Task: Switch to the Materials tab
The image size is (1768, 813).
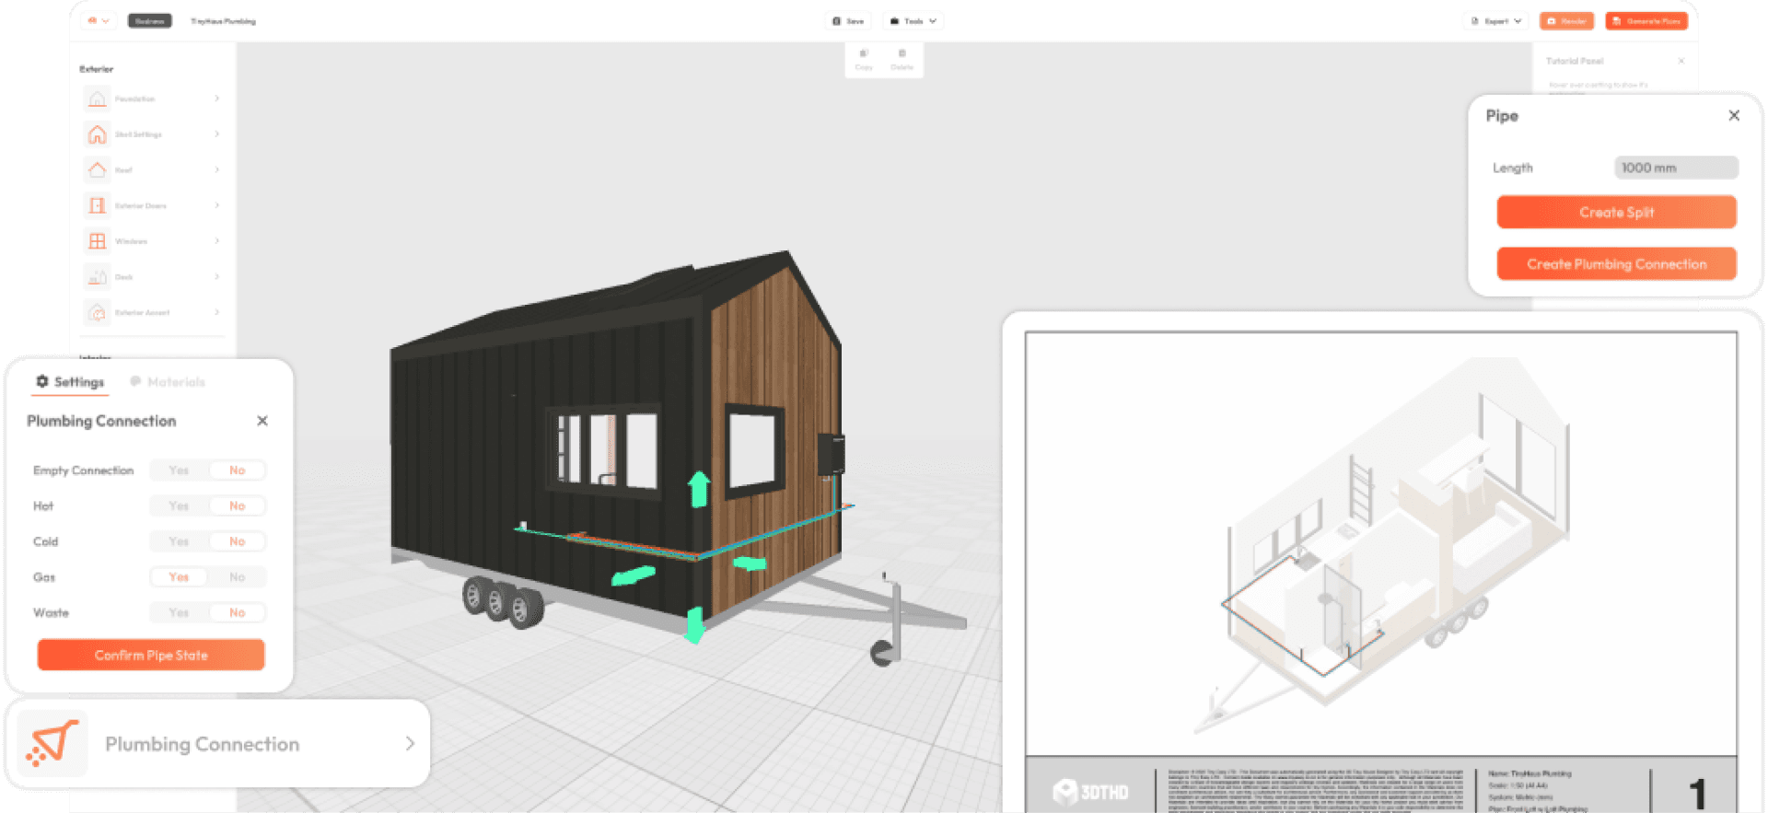Action: tap(168, 382)
